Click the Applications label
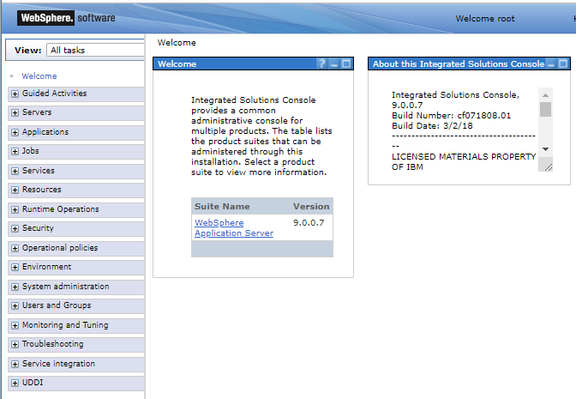 point(45,132)
